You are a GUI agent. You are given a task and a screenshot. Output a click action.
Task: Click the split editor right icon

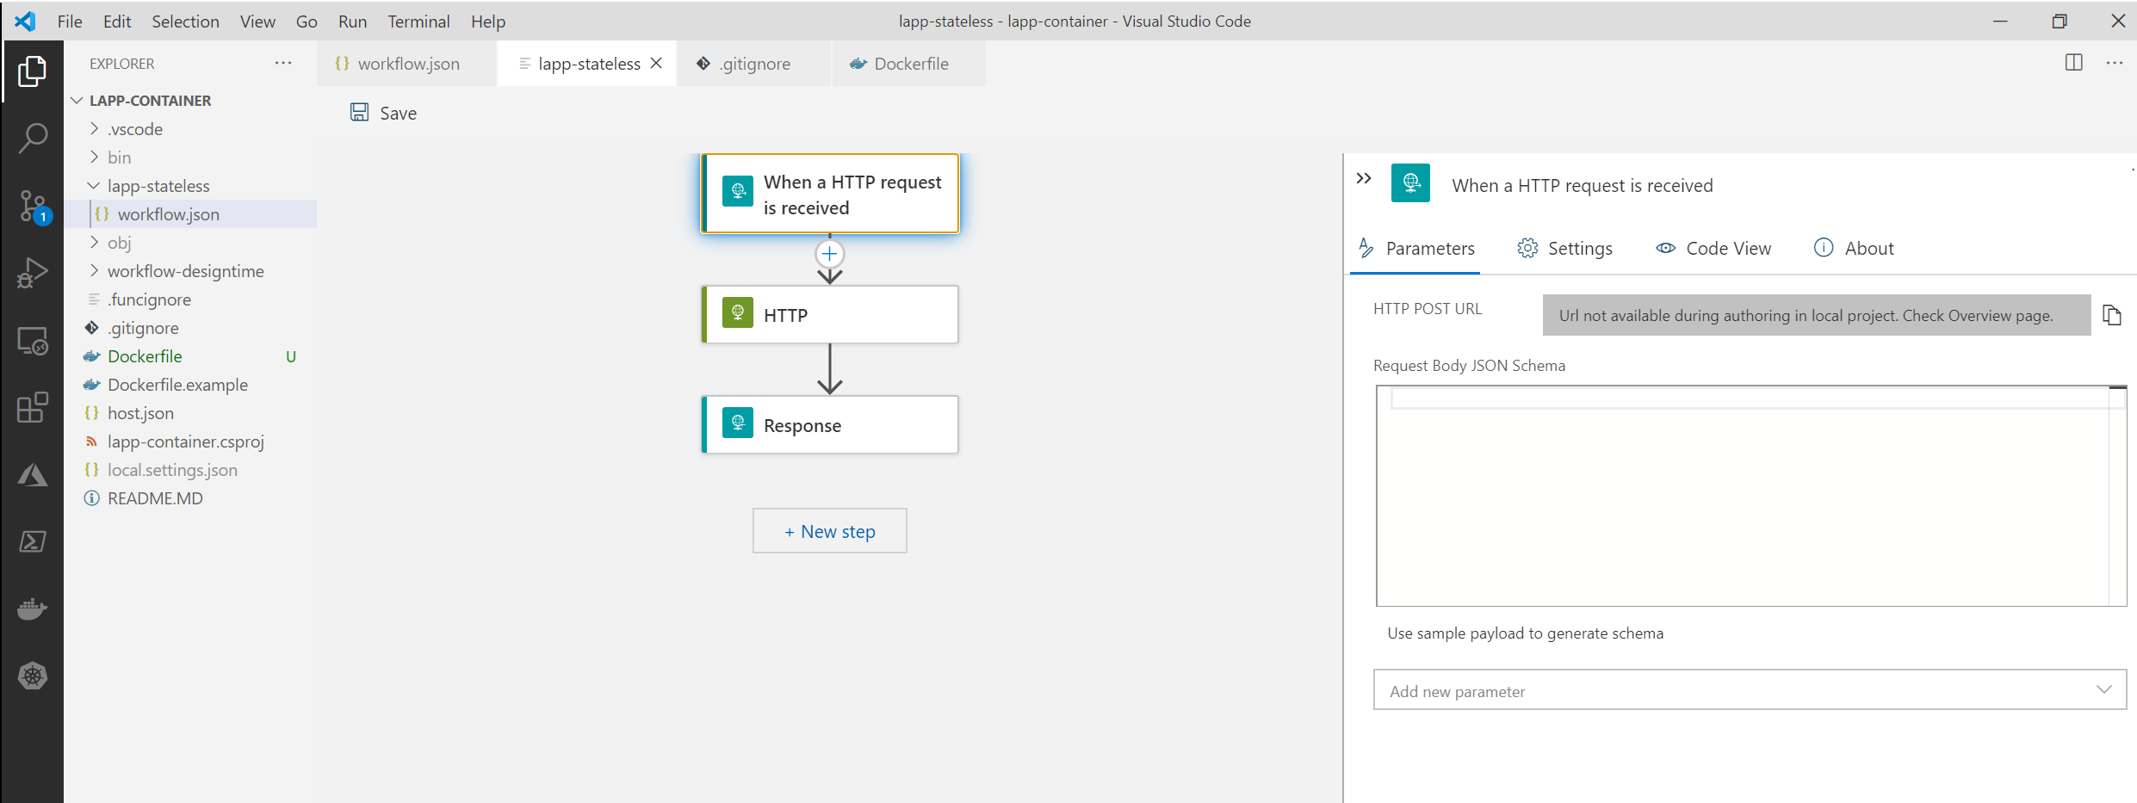2073,63
